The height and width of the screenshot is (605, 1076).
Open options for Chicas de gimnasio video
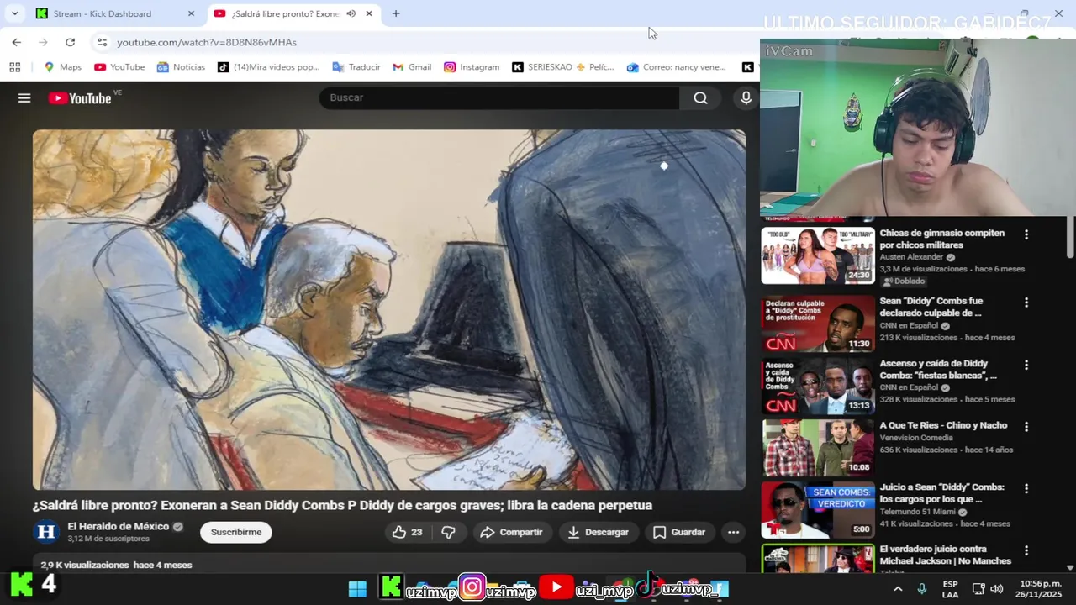1026,234
